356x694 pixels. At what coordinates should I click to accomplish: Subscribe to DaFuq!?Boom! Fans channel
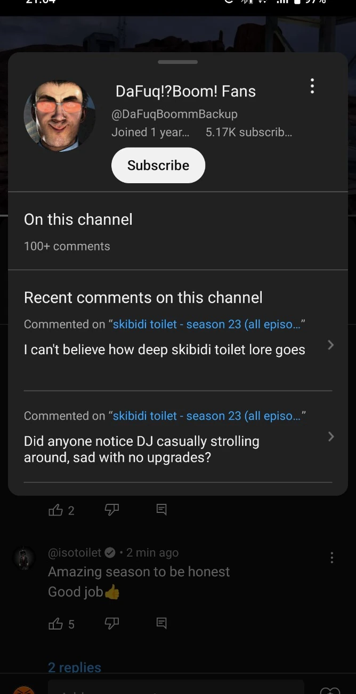click(158, 165)
